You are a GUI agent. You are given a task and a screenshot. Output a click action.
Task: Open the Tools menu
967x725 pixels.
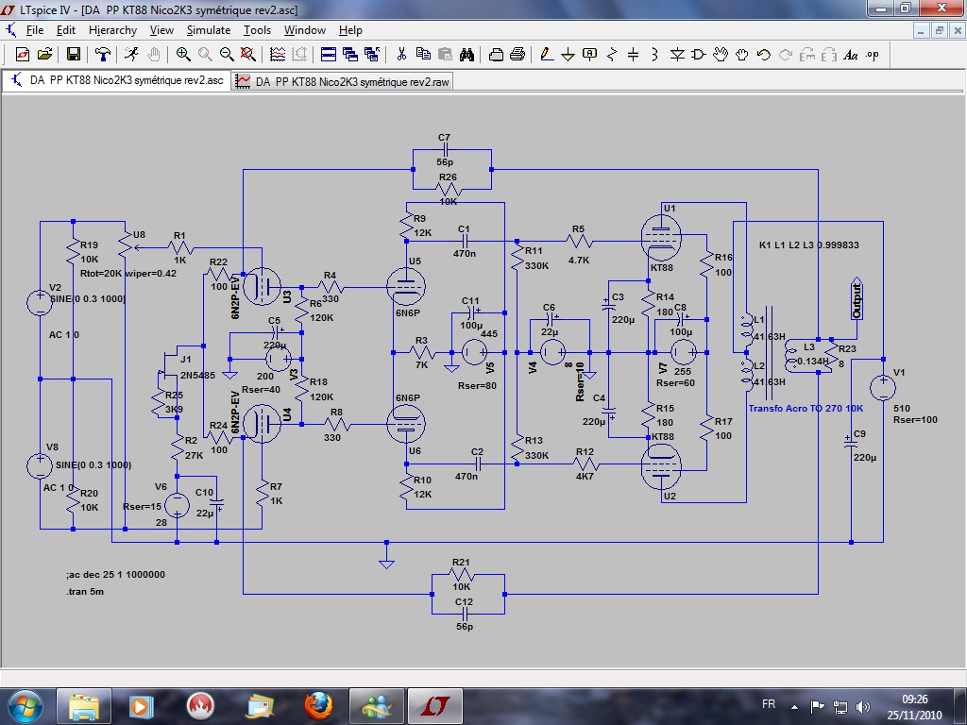tap(257, 30)
